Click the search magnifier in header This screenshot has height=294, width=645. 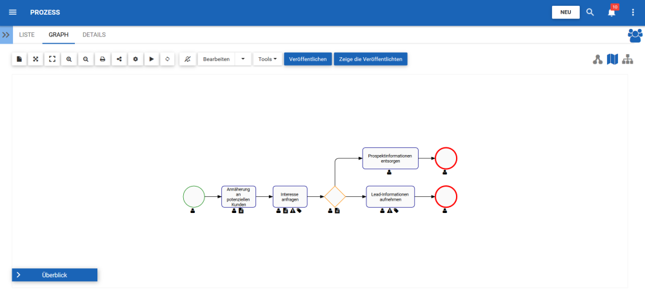click(x=590, y=12)
